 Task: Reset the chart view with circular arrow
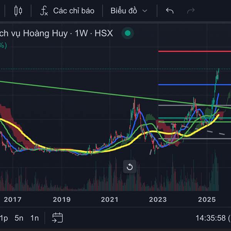[130, 167]
